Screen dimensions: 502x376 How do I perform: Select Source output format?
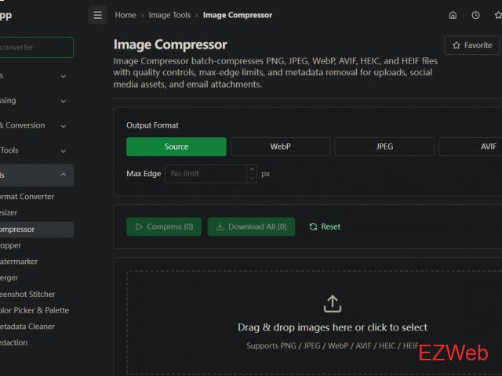176,146
